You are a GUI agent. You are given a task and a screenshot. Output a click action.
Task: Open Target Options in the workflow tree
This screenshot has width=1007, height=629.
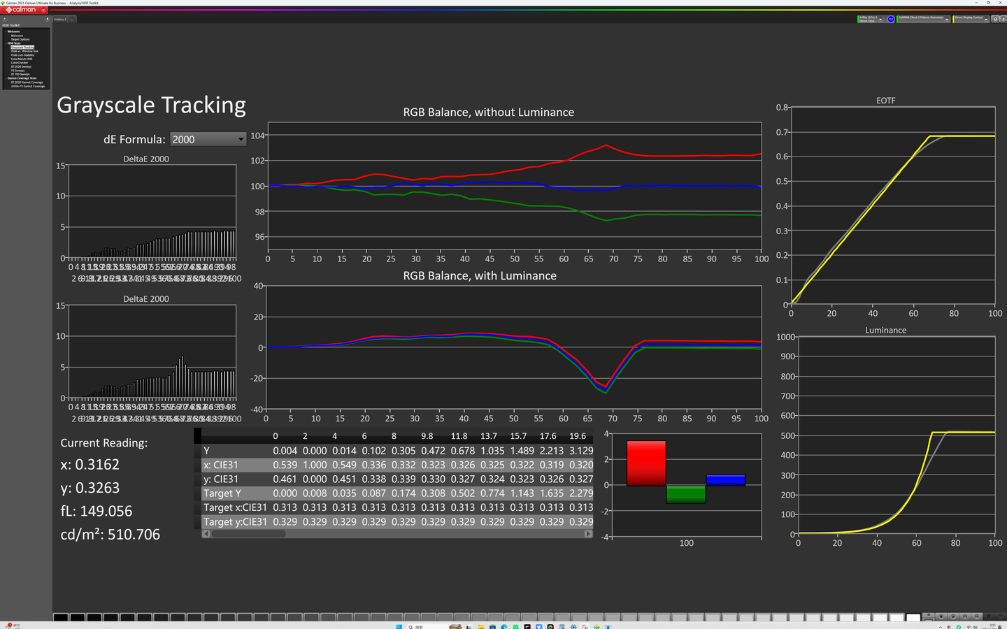tap(20, 39)
